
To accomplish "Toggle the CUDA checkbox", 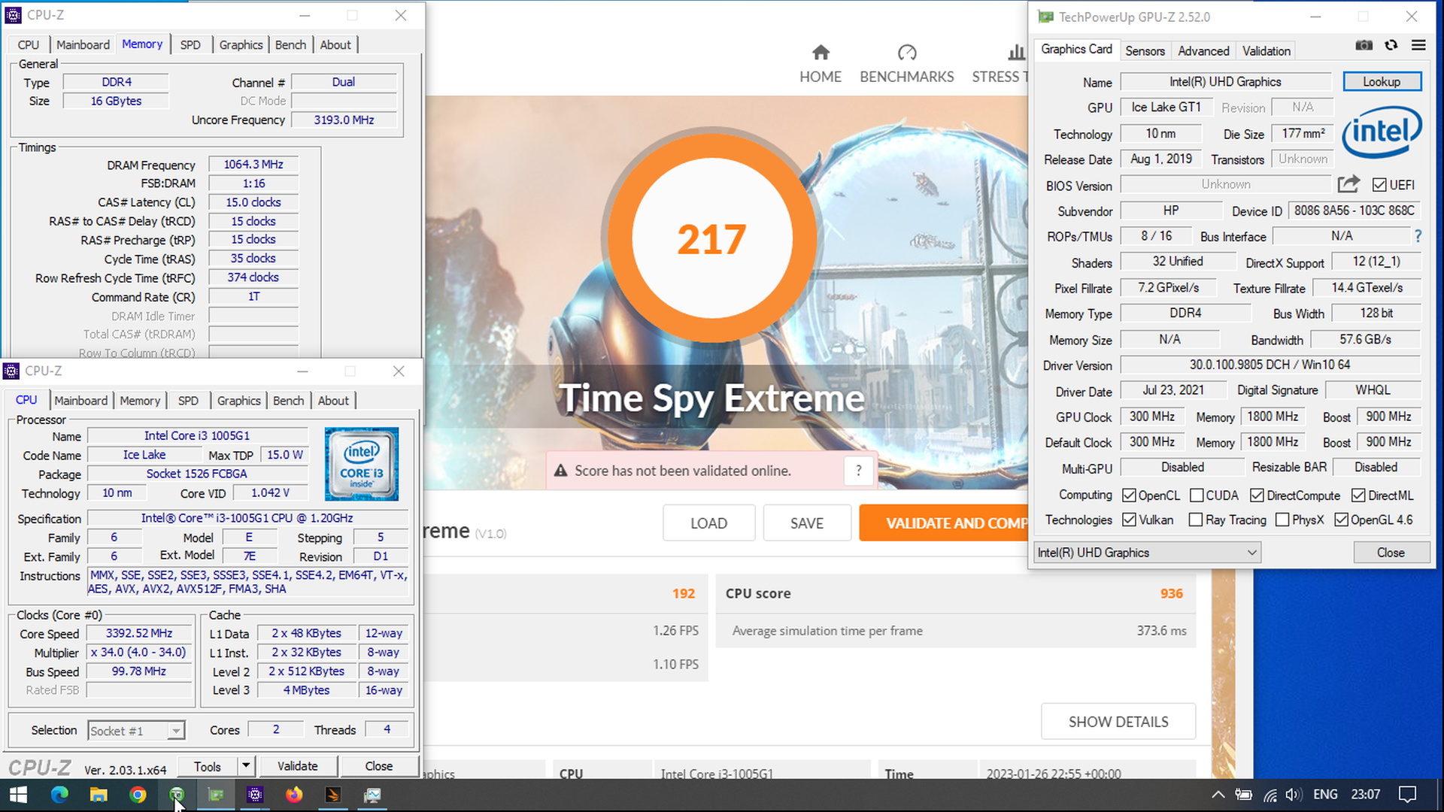I will [1197, 495].
